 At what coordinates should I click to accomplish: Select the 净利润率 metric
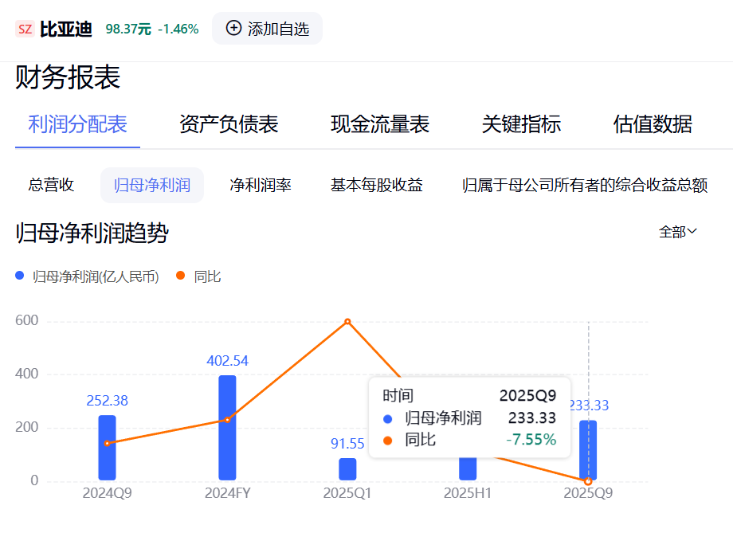pyautogui.click(x=261, y=185)
